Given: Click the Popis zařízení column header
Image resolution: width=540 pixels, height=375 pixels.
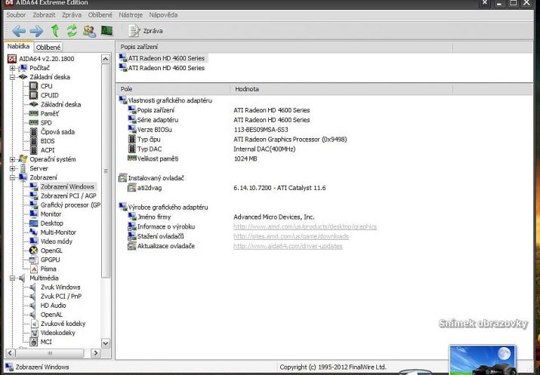Looking at the screenshot, I should coord(285,47).
